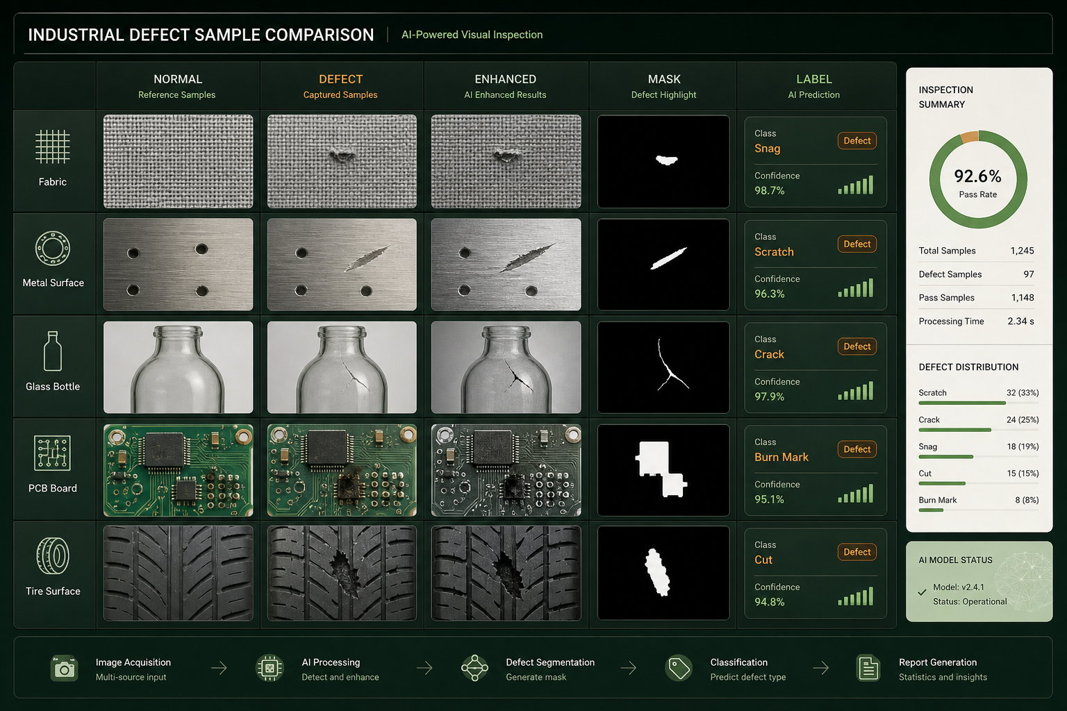The height and width of the screenshot is (711, 1067).
Task: Click the Snag distribution progress bar
Action: click(978, 457)
